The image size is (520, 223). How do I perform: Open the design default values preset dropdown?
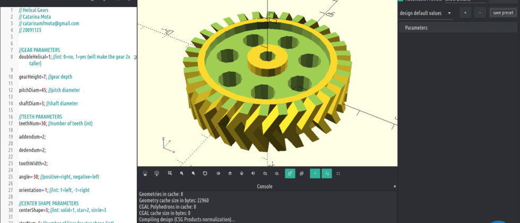click(426, 13)
